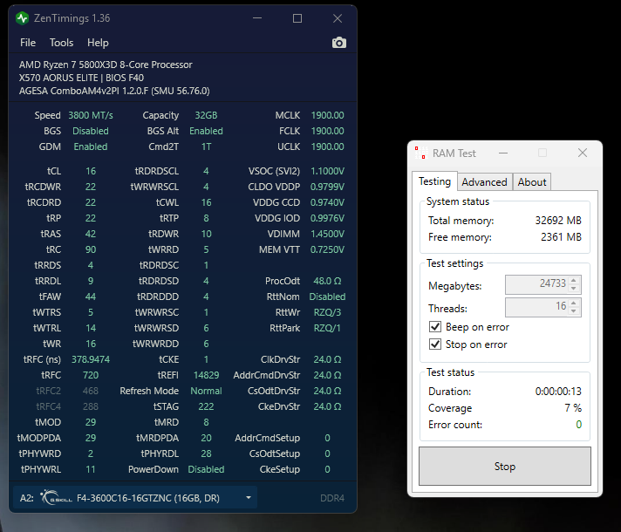Click the AGESA ComboAM4v2PI version line

click(x=114, y=91)
